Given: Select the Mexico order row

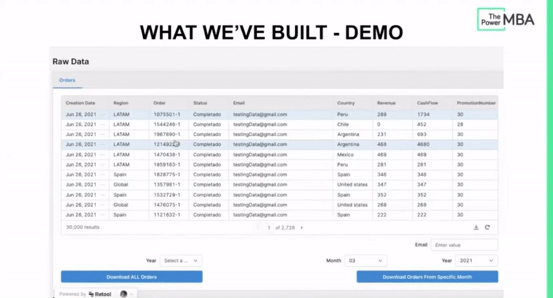Looking at the screenshot, I should coord(276,155).
